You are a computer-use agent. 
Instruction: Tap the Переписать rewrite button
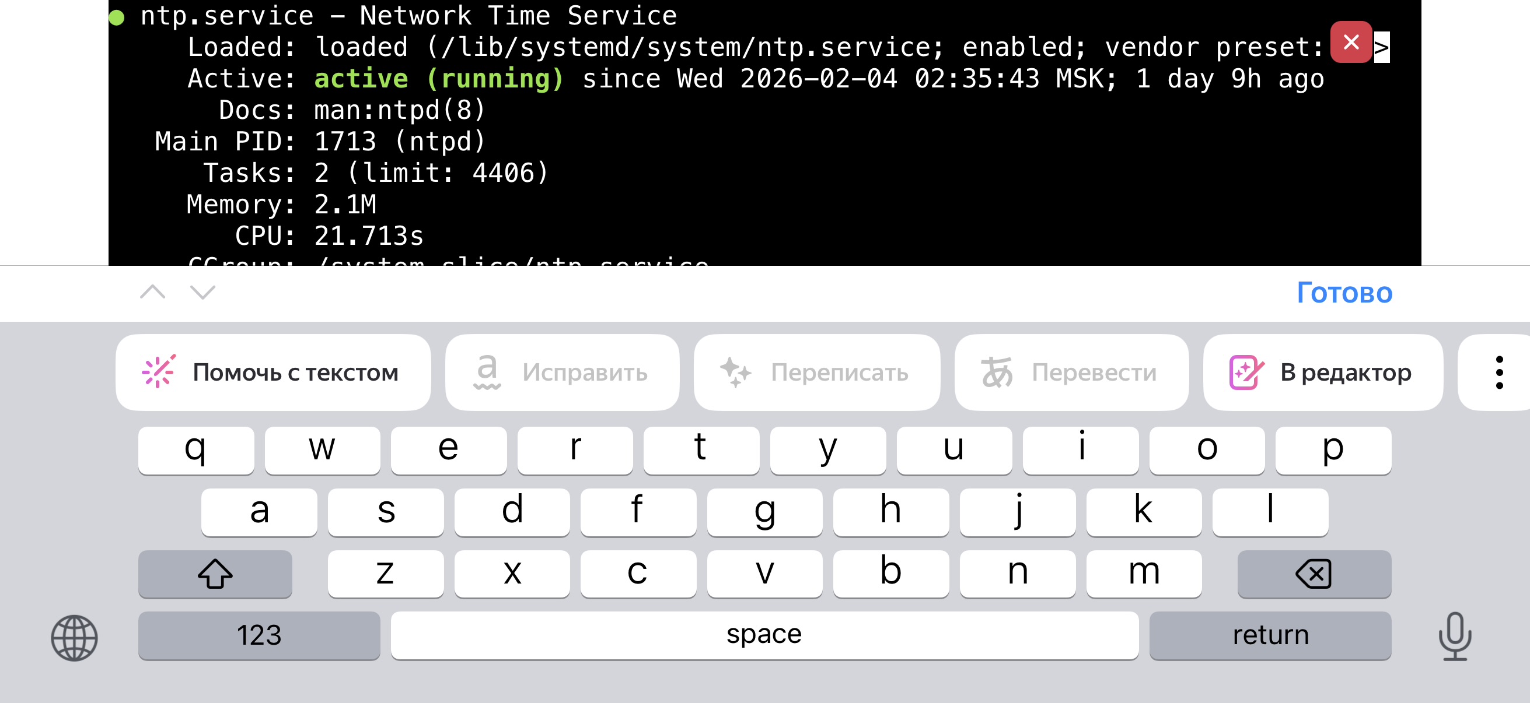point(816,372)
